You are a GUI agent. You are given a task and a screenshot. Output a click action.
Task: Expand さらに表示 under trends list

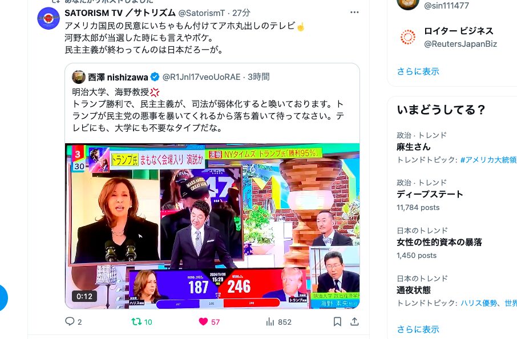click(418, 329)
